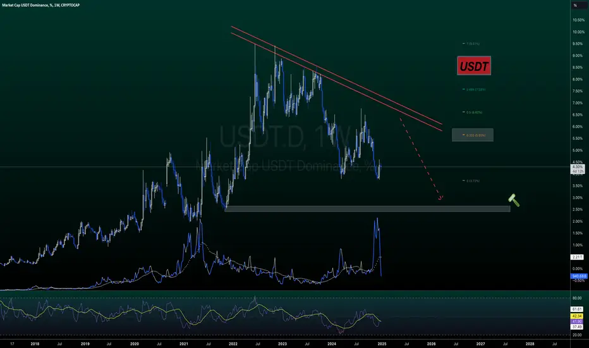Click the 2.50% price axis label
The width and height of the screenshot is (589, 348).
pyautogui.click(x=578, y=209)
